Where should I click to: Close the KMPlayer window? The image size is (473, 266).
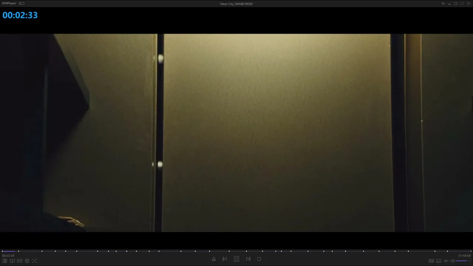[469, 3]
